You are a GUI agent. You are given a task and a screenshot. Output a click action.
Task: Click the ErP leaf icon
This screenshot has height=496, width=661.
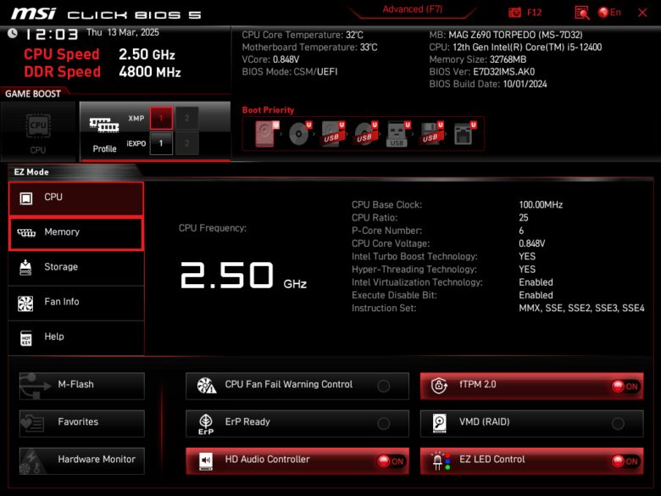[x=206, y=424]
